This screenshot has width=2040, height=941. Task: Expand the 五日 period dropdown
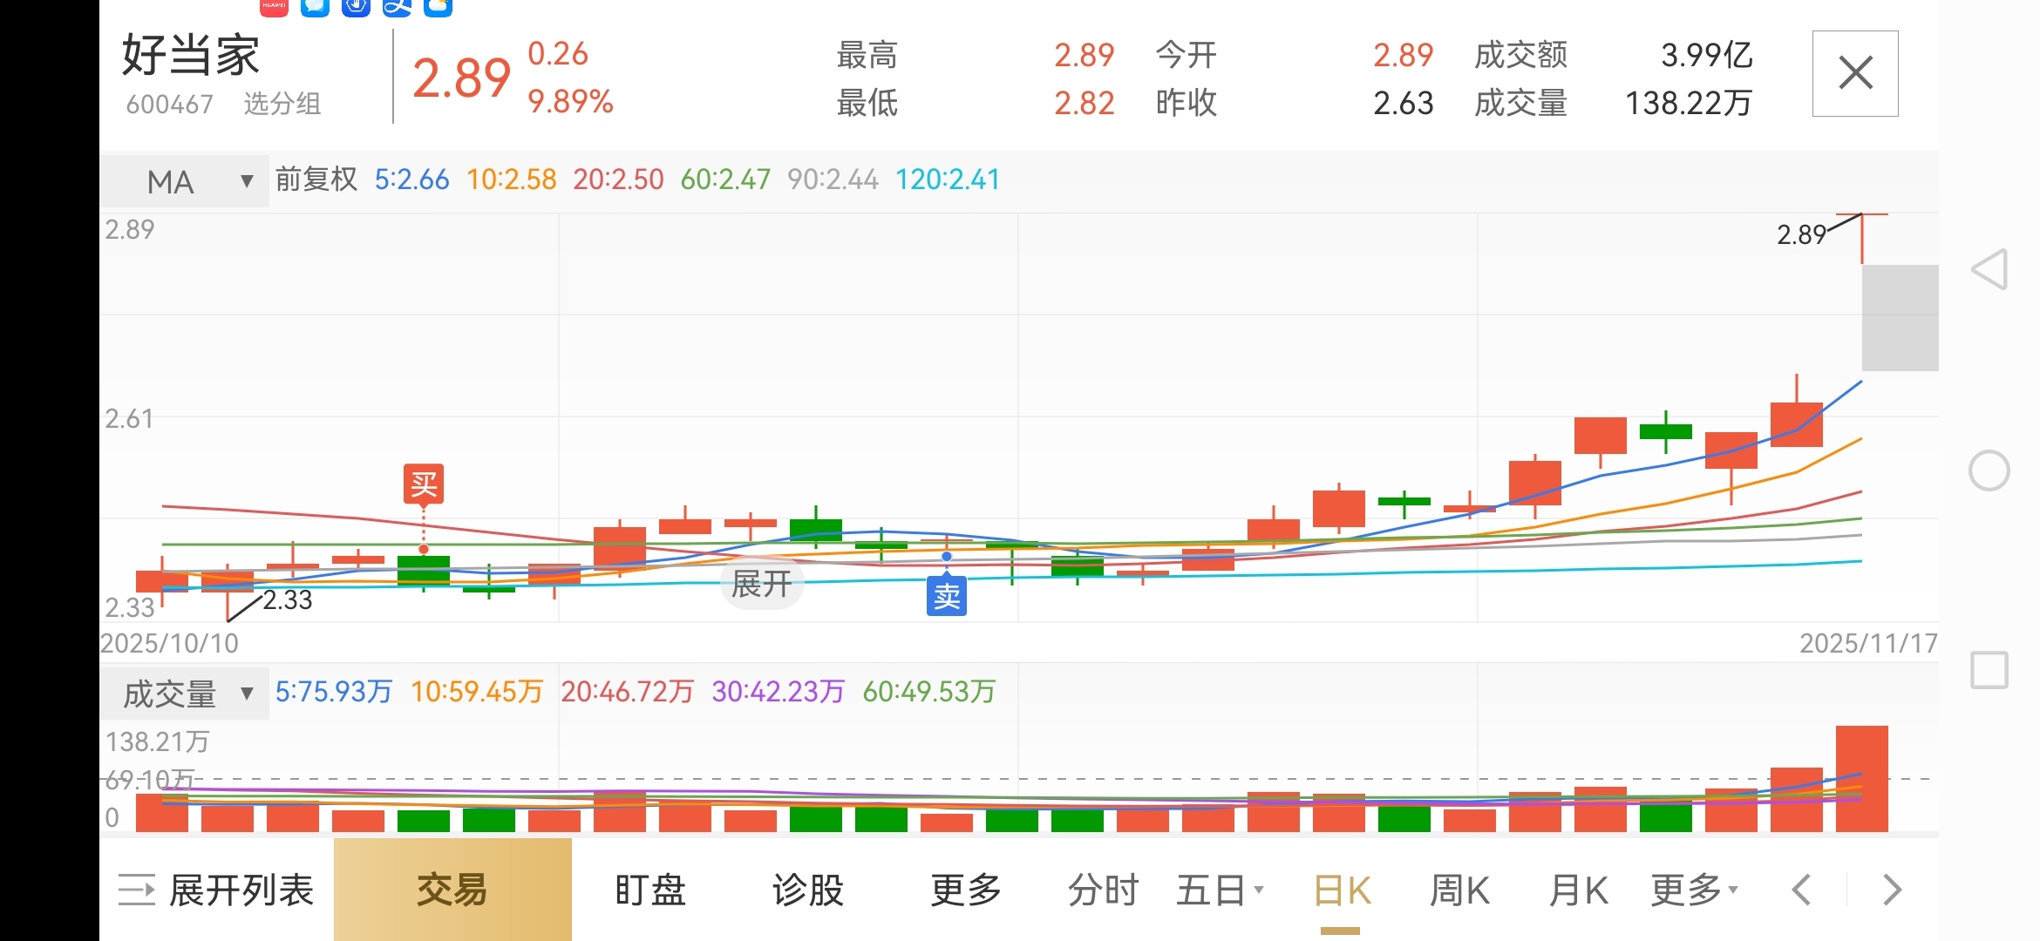(x=1219, y=890)
